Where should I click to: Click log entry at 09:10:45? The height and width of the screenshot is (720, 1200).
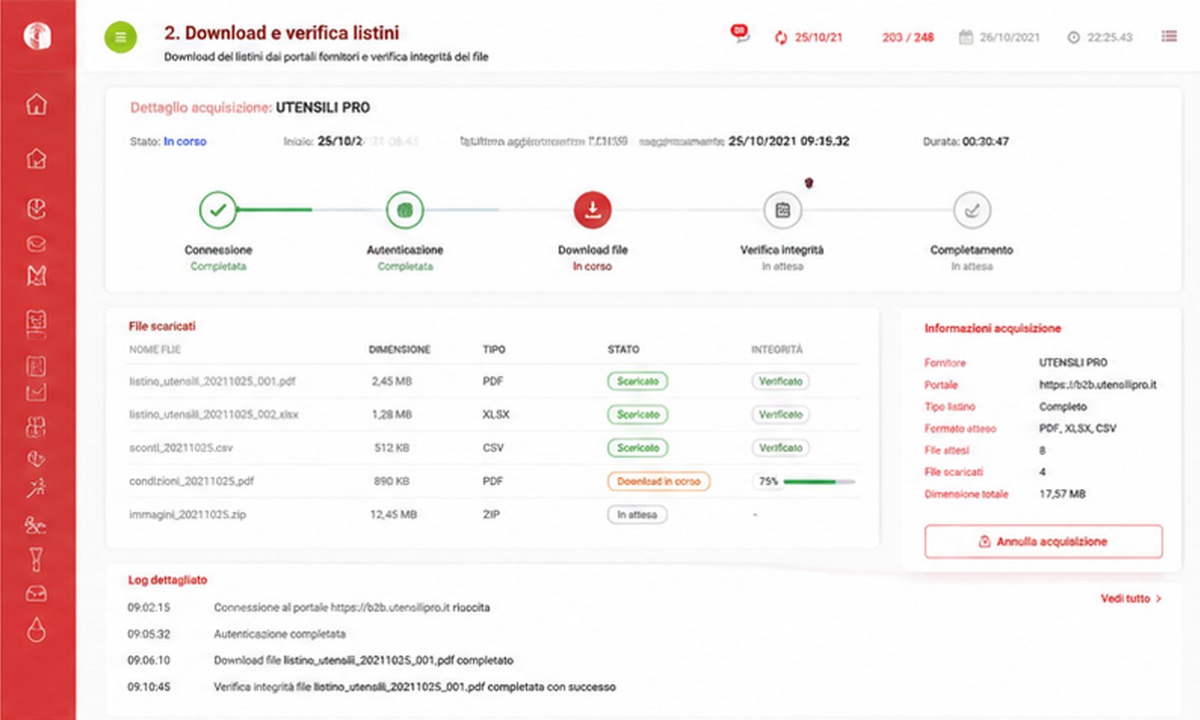coord(371,687)
